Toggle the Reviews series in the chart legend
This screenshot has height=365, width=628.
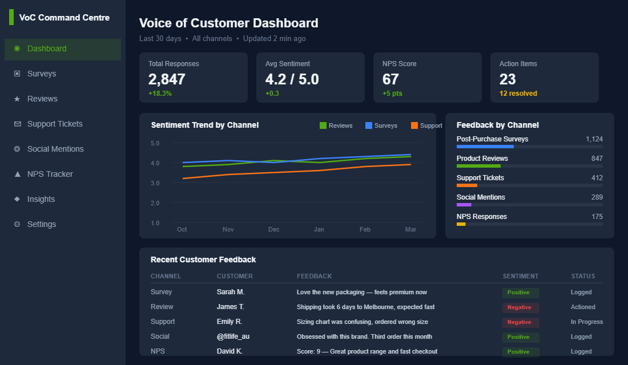pyautogui.click(x=336, y=125)
